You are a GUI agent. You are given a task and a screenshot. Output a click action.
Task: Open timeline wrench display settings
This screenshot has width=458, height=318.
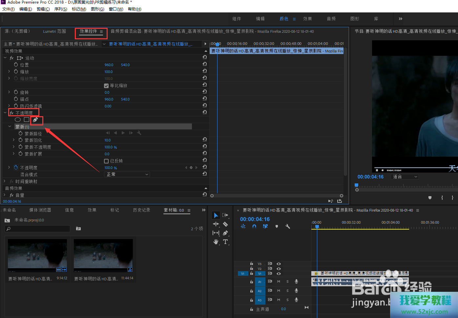click(x=288, y=226)
